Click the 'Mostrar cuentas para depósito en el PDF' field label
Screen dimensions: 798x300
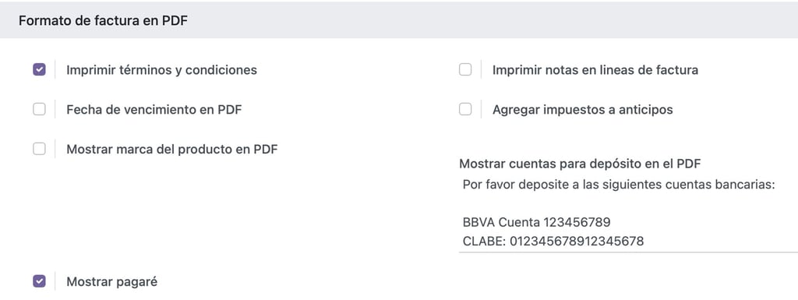[580, 164]
